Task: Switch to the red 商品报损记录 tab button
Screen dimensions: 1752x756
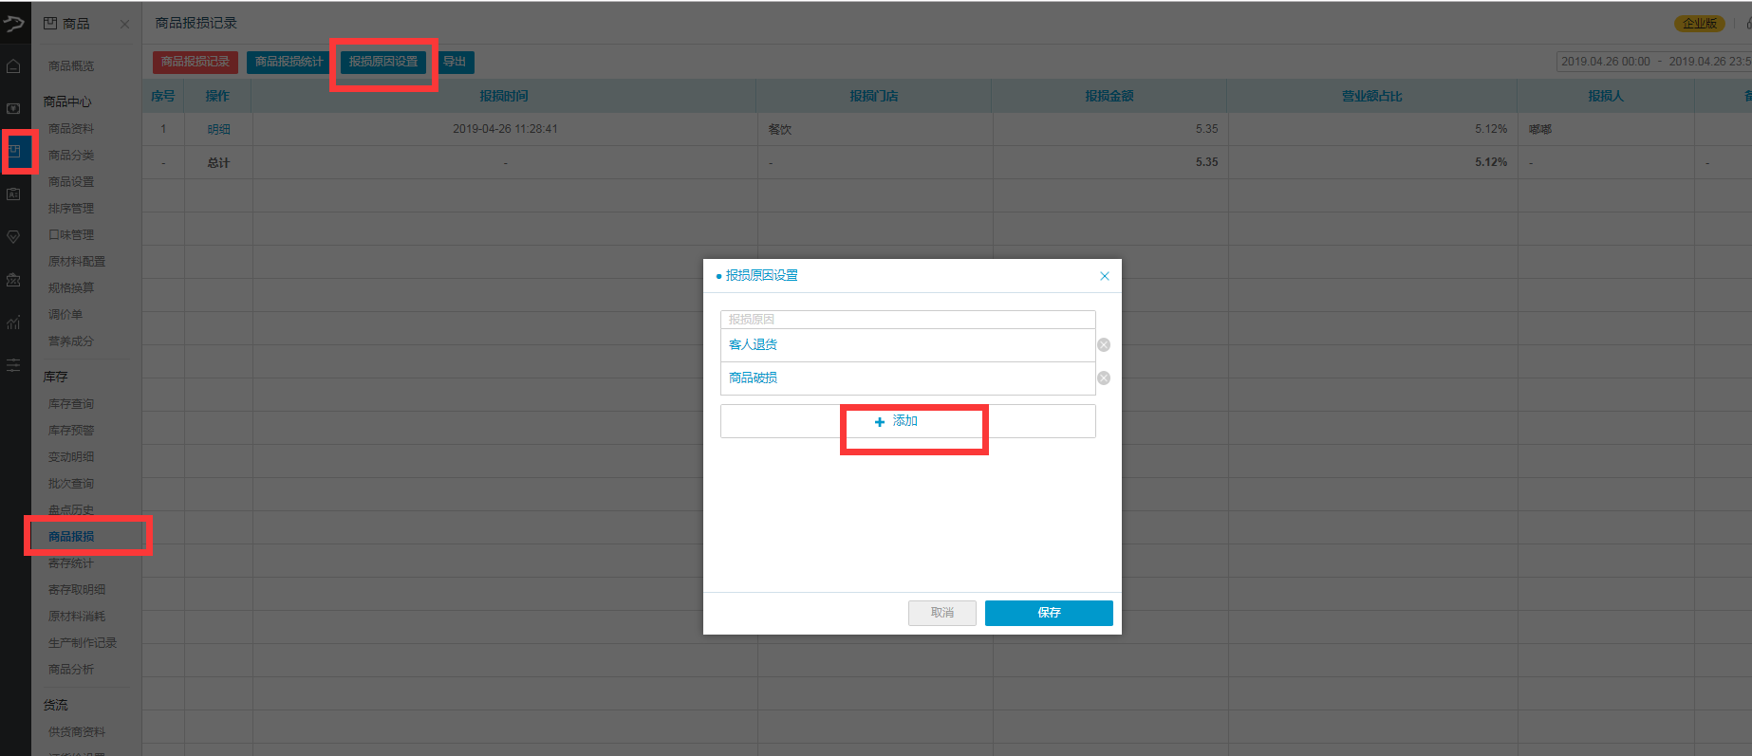Action: pyautogui.click(x=196, y=62)
